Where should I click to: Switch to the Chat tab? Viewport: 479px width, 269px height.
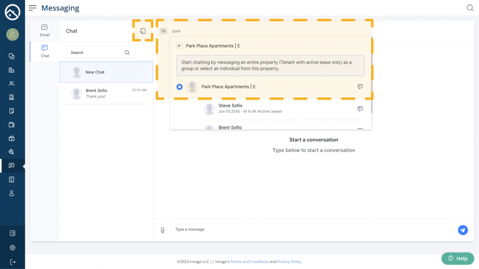[44, 51]
